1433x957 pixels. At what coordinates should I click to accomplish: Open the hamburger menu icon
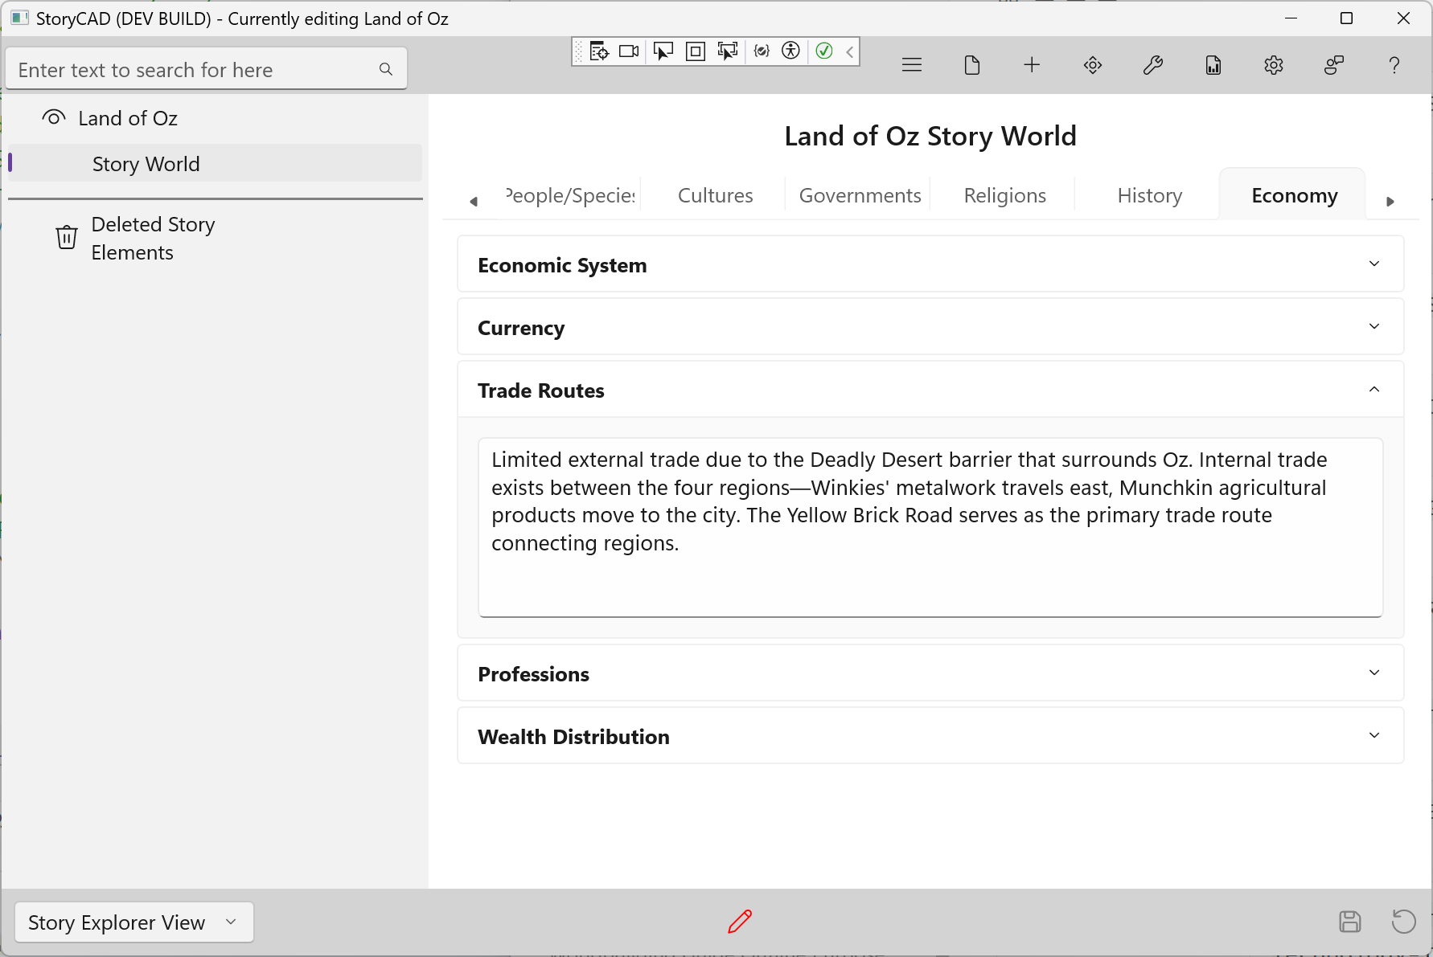911,65
